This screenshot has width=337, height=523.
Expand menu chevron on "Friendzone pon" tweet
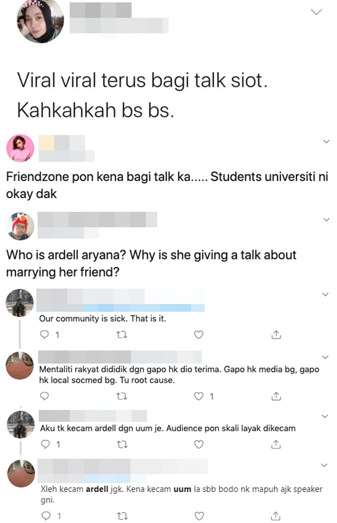327,142
